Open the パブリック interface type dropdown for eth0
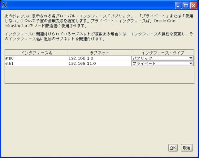The width and height of the screenshot is (199, 158). (x=162, y=58)
